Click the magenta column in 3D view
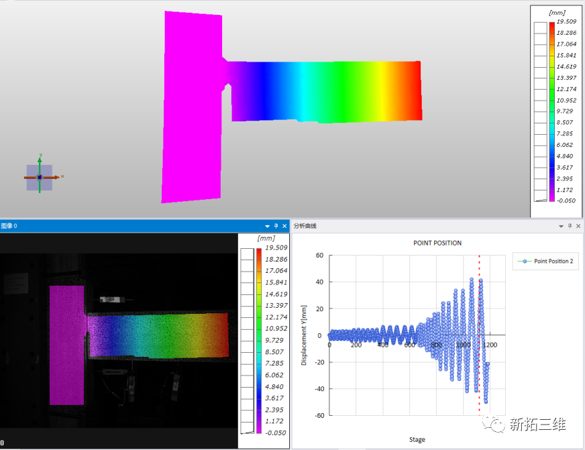 pos(192,107)
